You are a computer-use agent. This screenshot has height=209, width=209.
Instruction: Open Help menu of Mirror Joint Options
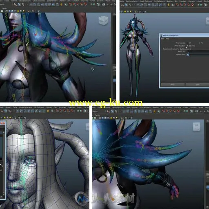(167, 39)
